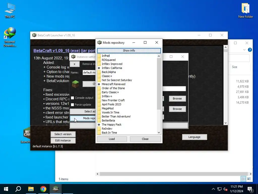Image resolution: width=258 pixels, height=194 pixels.
Task: Click the grass block instance icon
Action: pyautogui.click(x=76, y=84)
